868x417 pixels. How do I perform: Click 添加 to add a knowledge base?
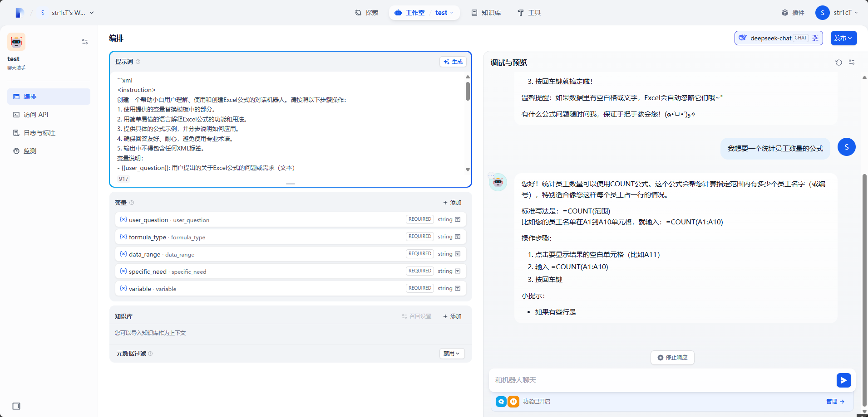(x=452, y=316)
